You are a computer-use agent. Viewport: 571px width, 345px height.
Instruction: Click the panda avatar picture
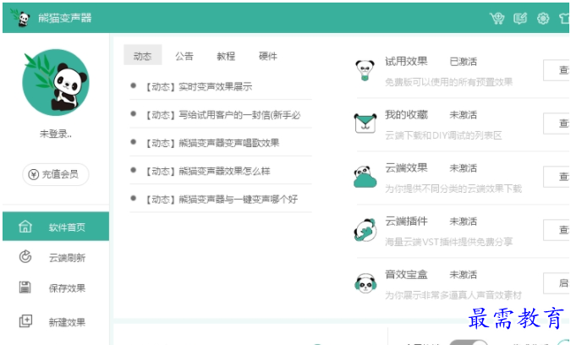pos(56,82)
